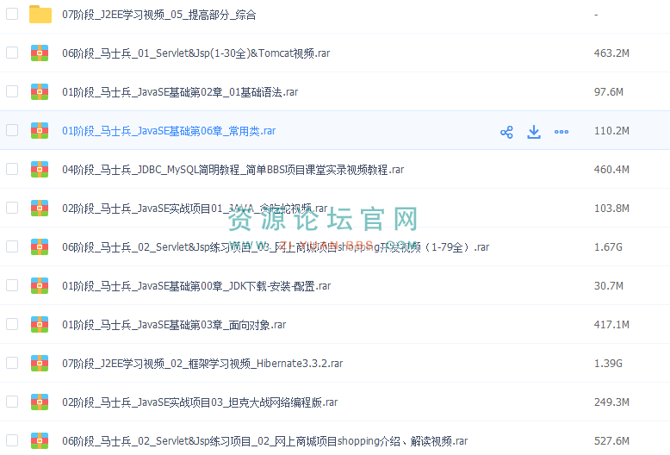Screen dimensions: 670x455
Task: Click the rar icon of 实战项目01 贪吃蛇视频
Action: click(x=40, y=209)
